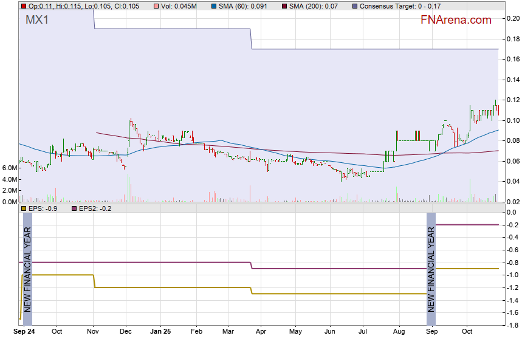Click the dark red SMA (200) swatch

(285, 5)
